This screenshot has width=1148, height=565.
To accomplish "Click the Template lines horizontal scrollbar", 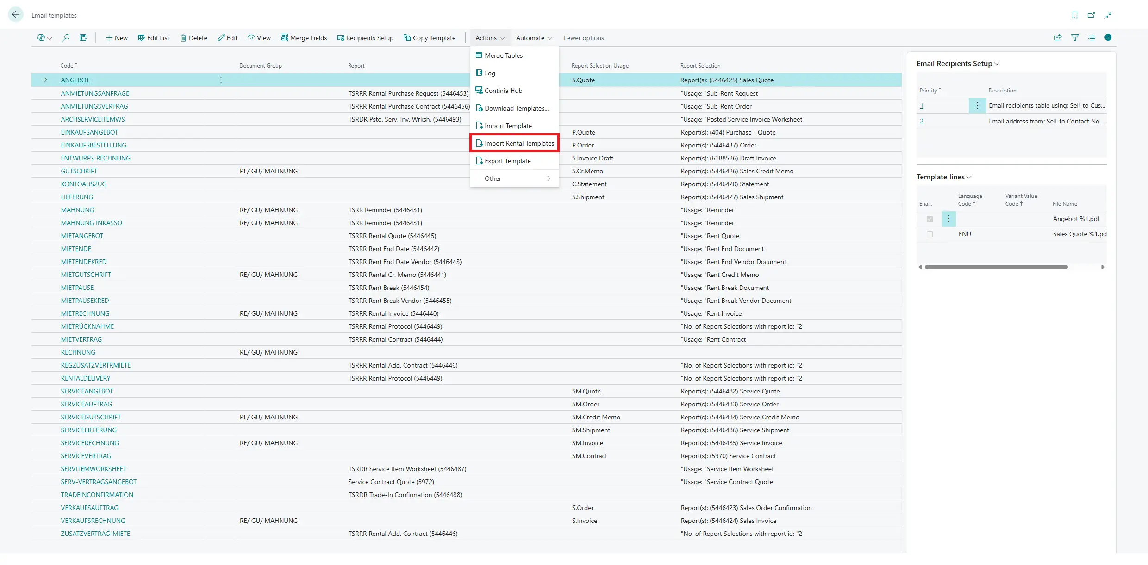I will (x=996, y=267).
